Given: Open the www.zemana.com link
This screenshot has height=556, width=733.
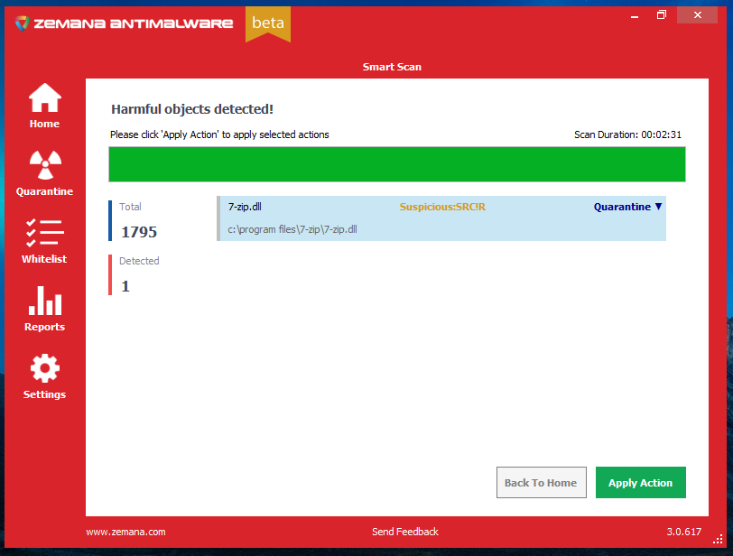Looking at the screenshot, I should [125, 532].
